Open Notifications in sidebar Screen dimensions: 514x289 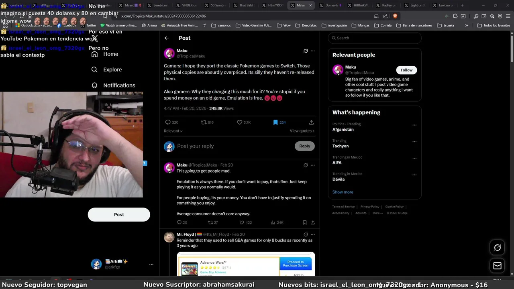point(113,85)
